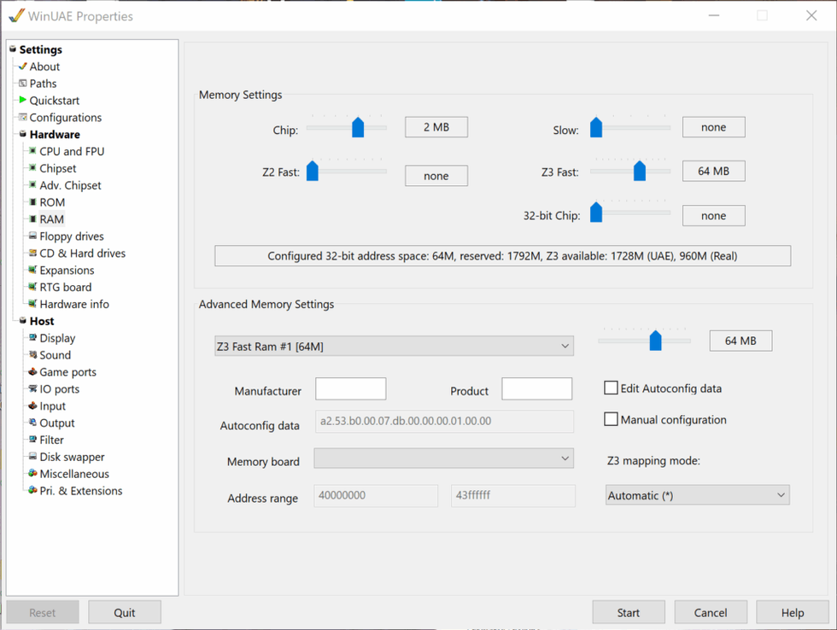
Task: Click the Advanced Memory size slider handle
Action: pyautogui.click(x=656, y=341)
